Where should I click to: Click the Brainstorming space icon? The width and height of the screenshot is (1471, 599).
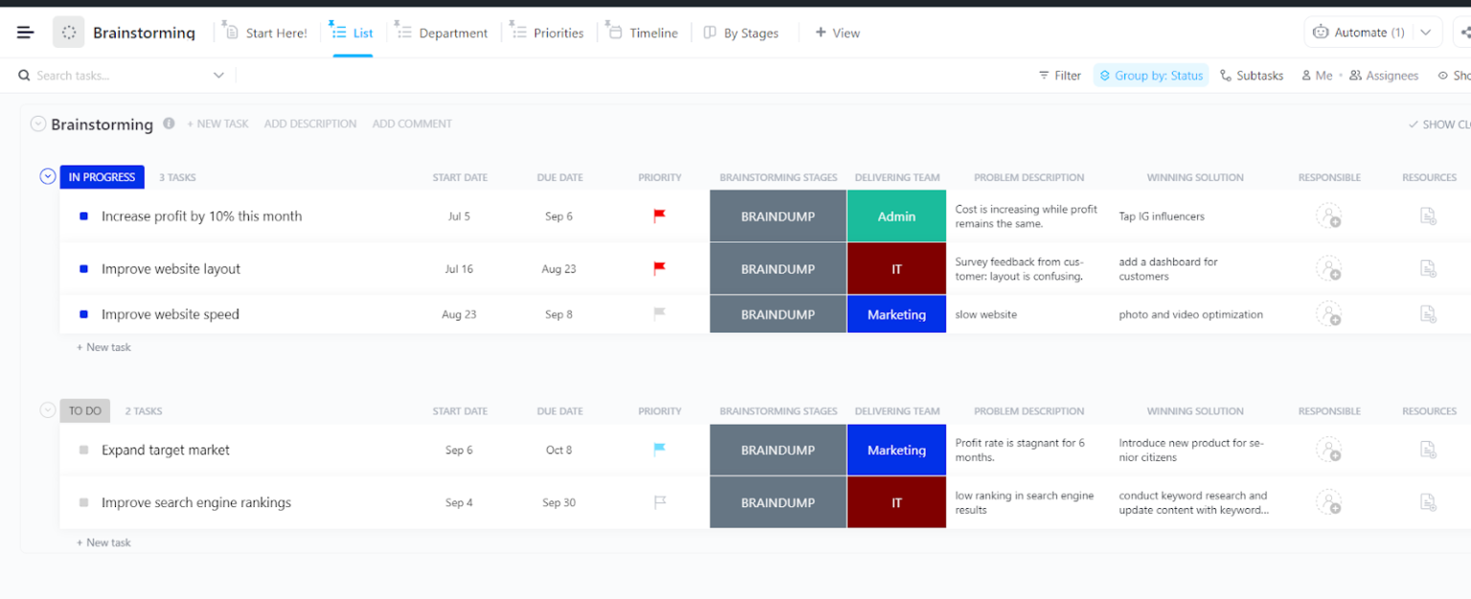click(x=67, y=32)
